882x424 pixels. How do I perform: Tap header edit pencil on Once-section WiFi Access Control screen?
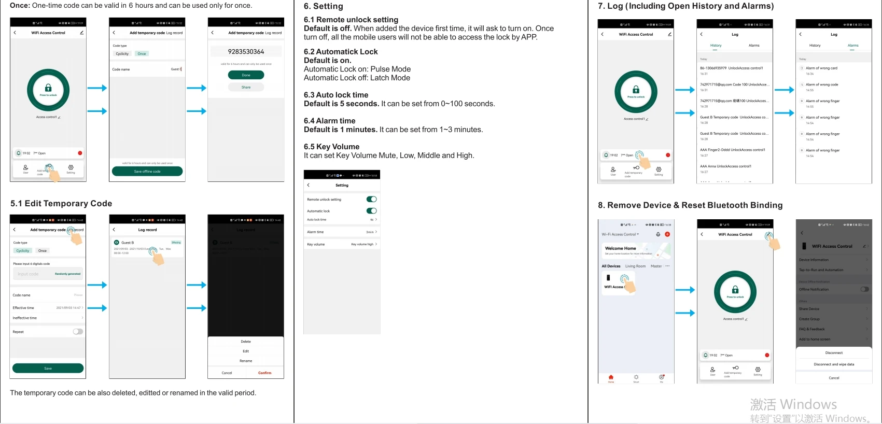click(x=81, y=33)
